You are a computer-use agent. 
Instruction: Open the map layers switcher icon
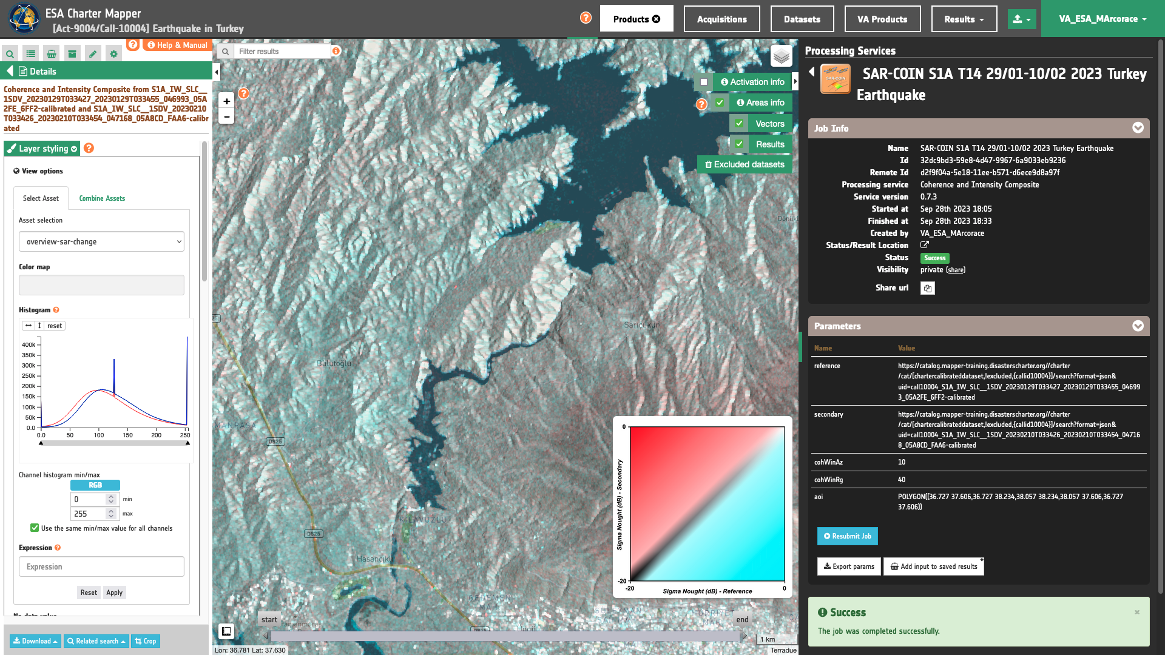(782, 56)
